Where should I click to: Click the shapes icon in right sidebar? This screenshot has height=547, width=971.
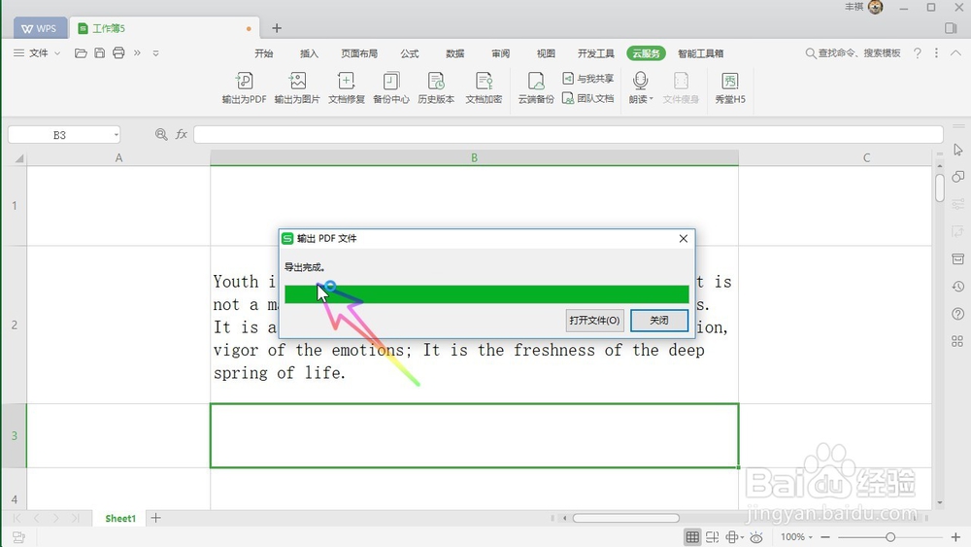958,177
